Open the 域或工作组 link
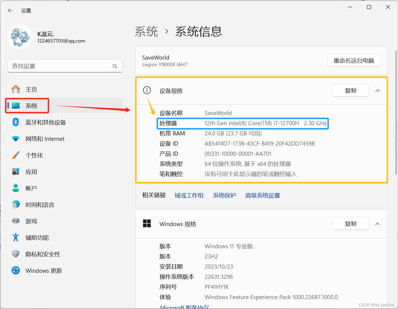The height and width of the screenshot is (309, 398). click(x=189, y=195)
